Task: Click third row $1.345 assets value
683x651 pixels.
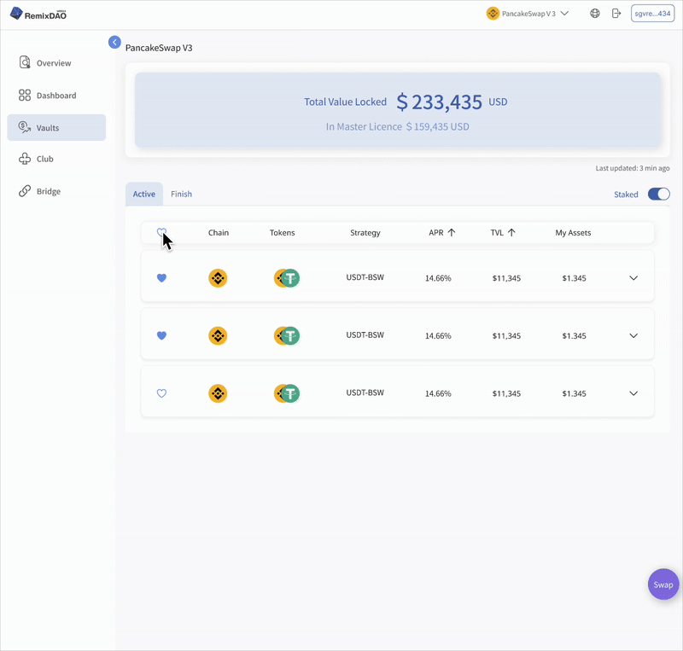Action: click(574, 393)
